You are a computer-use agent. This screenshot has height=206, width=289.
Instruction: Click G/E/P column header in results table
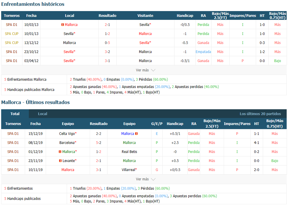pos(157,124)
